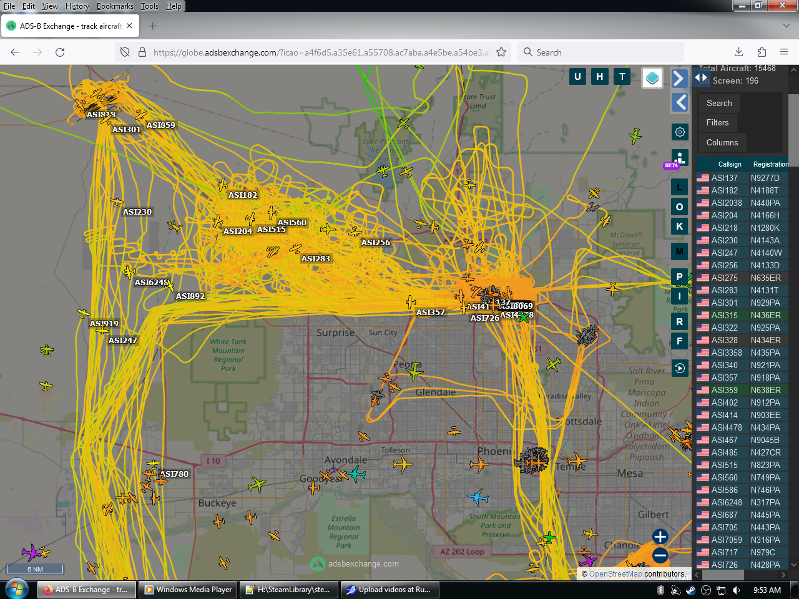Select aircraft row ASI2038 in the list
The height and width of the screenshot is (599, 799).
[x=742, y=203]
